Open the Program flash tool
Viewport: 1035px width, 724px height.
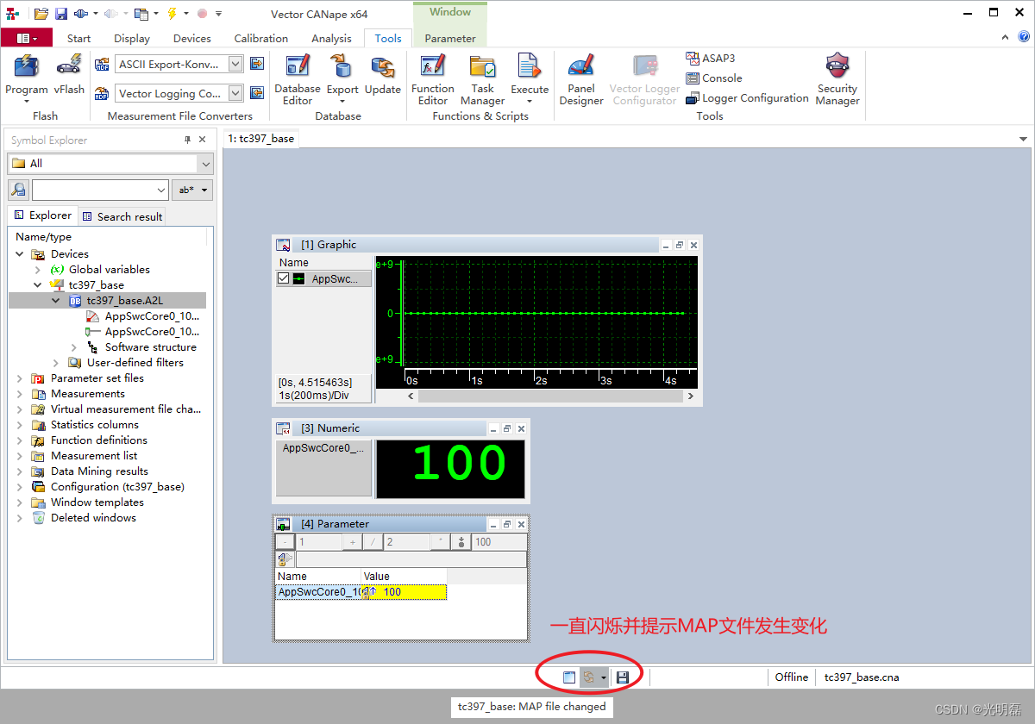tap(27, 78)
